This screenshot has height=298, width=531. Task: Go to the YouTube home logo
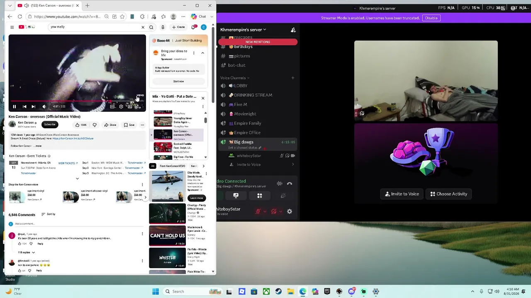click(27, 27)
